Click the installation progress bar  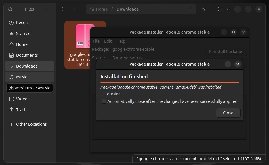tap(169, 82)
